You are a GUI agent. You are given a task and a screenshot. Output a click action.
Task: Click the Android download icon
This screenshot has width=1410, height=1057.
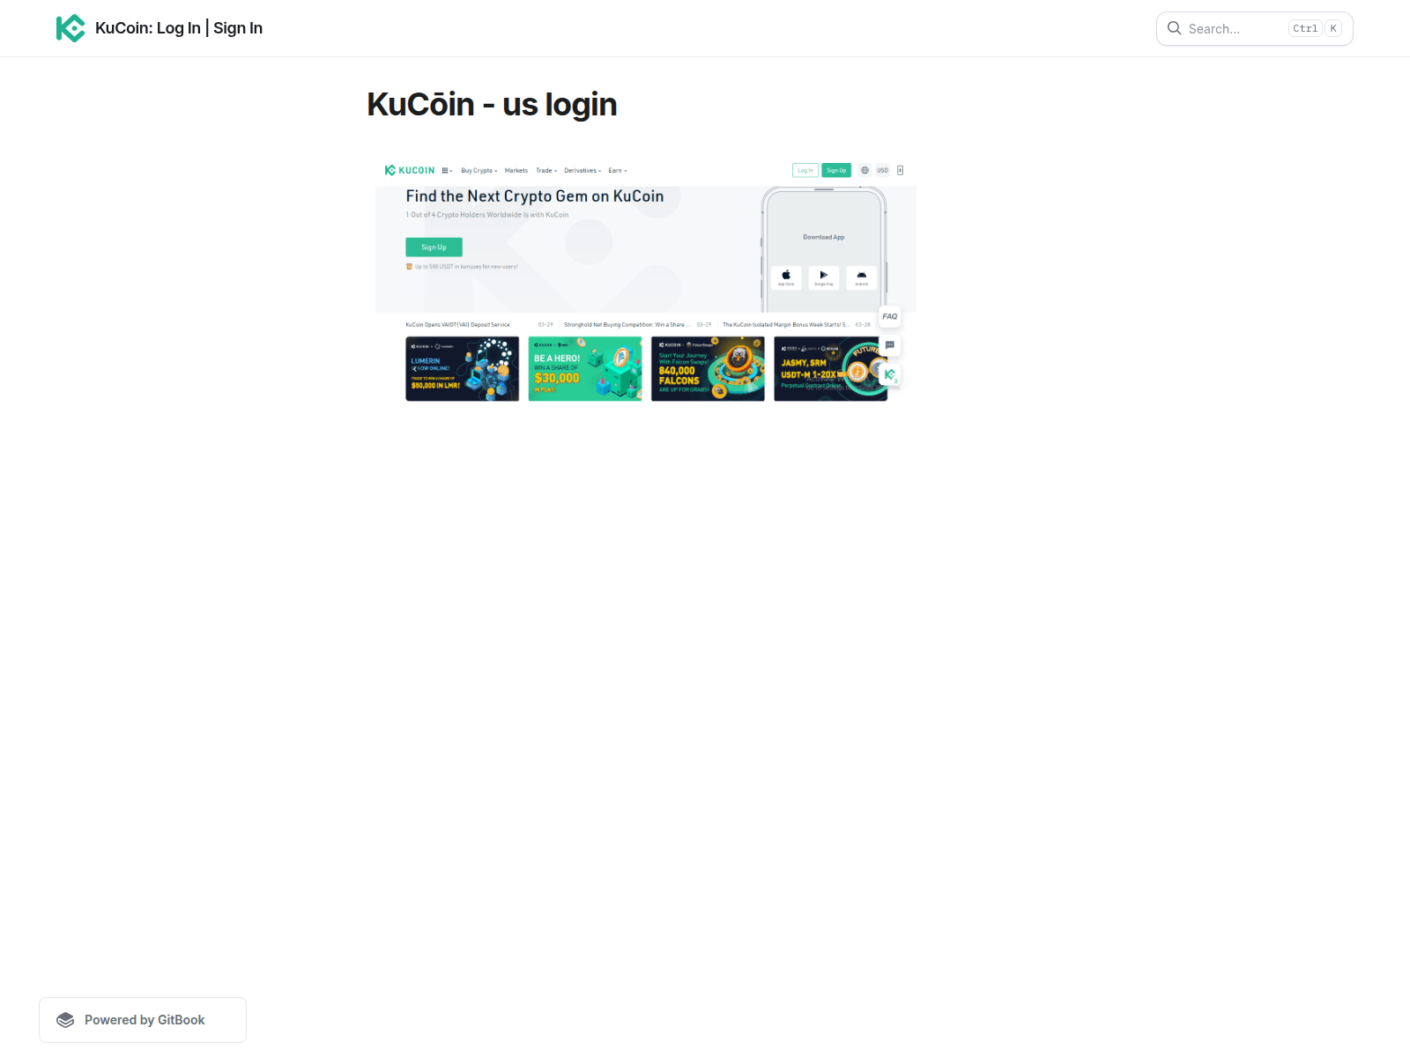click(x=862, y=277)
